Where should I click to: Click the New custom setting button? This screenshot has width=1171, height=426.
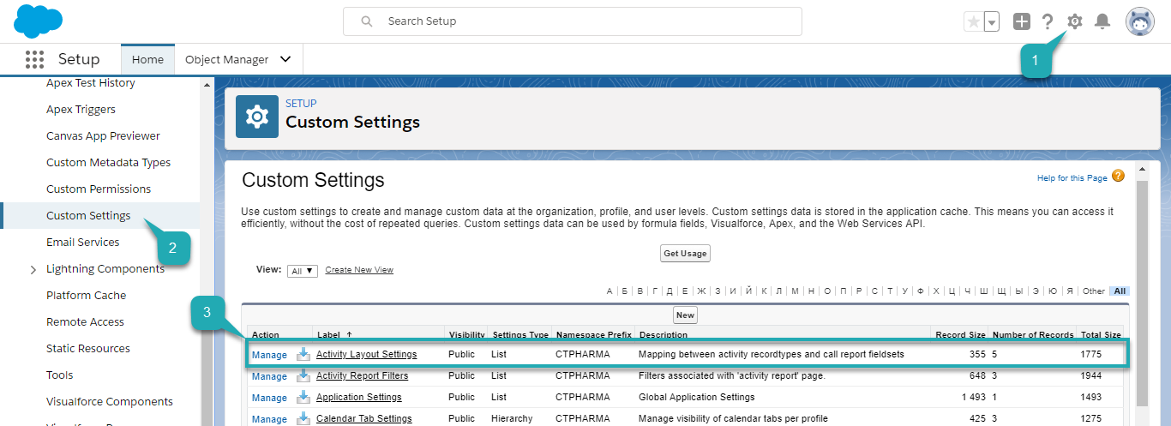tap(685, 315)
